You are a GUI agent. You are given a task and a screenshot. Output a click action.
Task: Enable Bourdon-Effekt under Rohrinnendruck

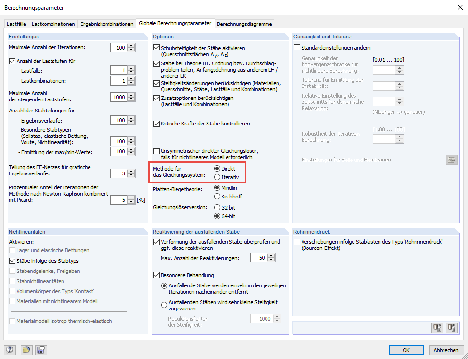pyautogui.click(x=297, y=242)
